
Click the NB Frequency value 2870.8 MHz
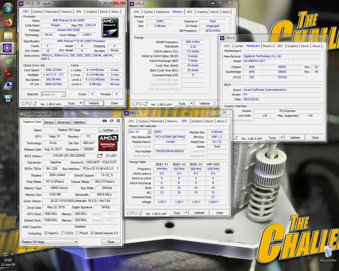pyautogui.click(x=213, y=31)
